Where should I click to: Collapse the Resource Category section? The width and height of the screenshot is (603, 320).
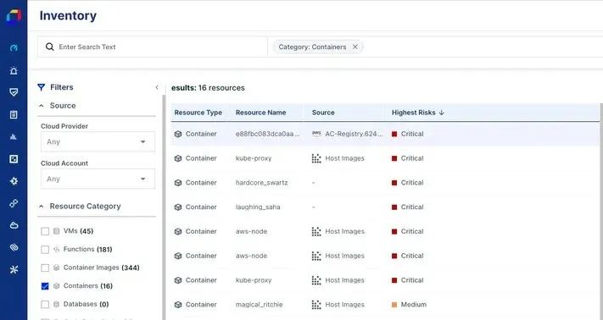point(42,207)
